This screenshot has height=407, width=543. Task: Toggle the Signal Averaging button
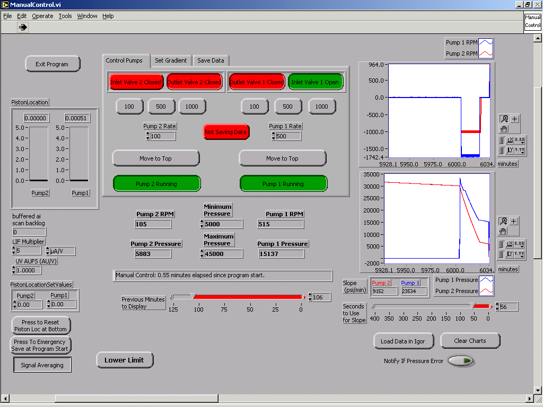[42, 365]
